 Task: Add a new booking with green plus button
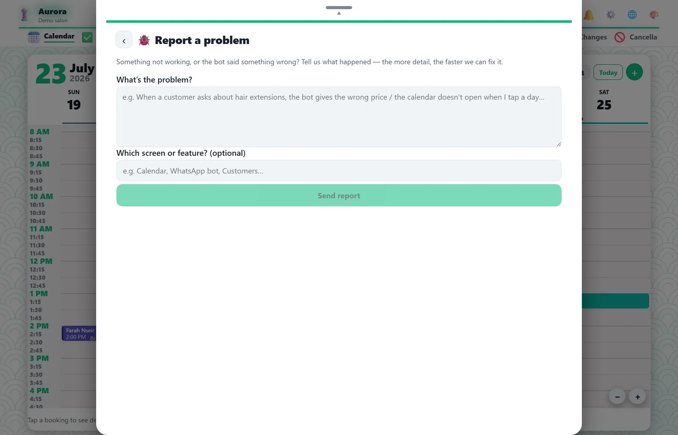coord(634,72)
